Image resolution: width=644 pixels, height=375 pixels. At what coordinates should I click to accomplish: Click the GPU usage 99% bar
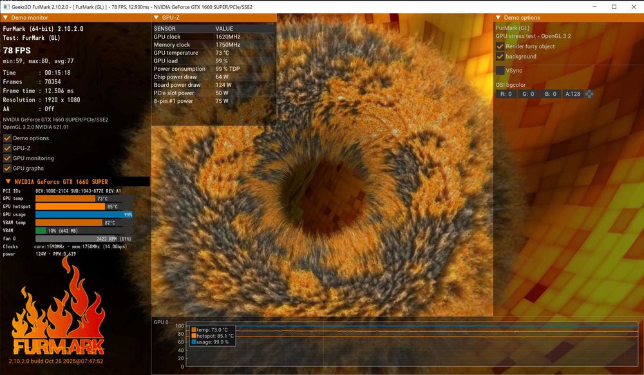(x=84, y=215)
